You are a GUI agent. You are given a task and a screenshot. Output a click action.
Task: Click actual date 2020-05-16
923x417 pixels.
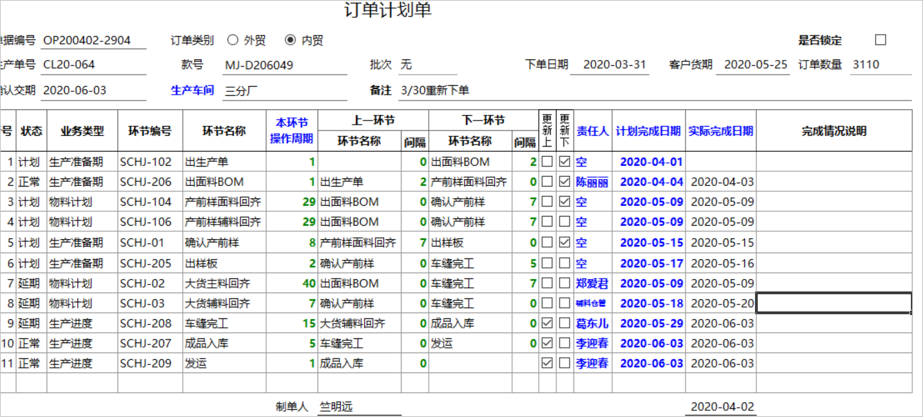pyautogui.click(x=722, y=263)
